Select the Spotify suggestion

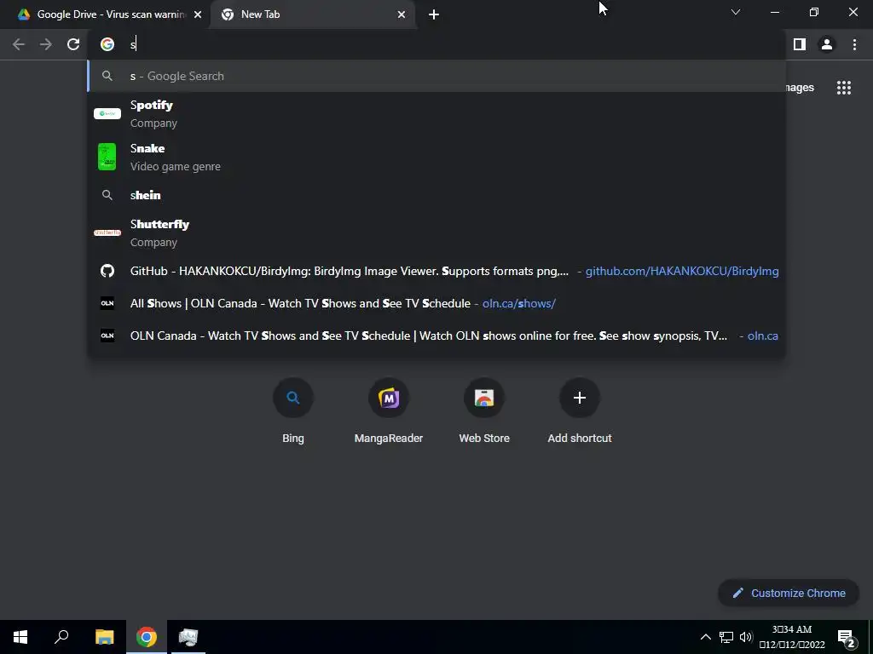pos(436,113)
